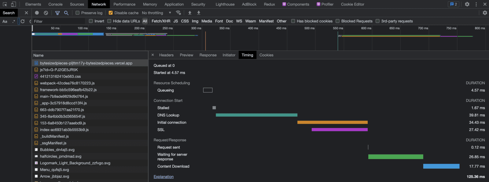This screenshot has width=489, height=182.
Task: Click the Explanation link
Action: (x=164, y=177)
